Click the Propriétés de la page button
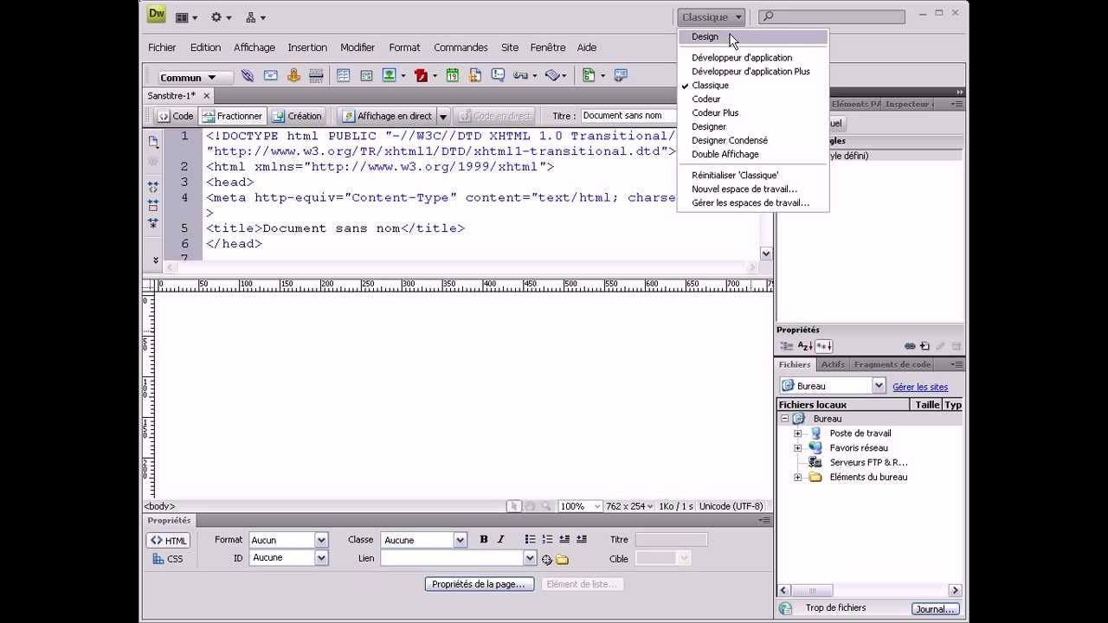This screenshot has height=623, width=1108. (x=479, y=584)
